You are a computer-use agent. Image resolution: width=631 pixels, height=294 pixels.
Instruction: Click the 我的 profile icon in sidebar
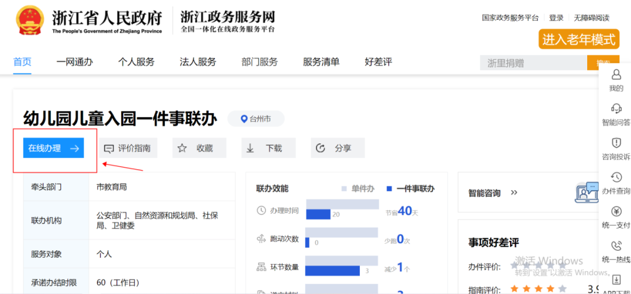pos(616,75)
